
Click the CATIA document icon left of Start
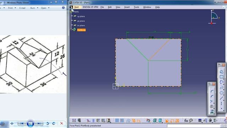click(x=71, y=7)
